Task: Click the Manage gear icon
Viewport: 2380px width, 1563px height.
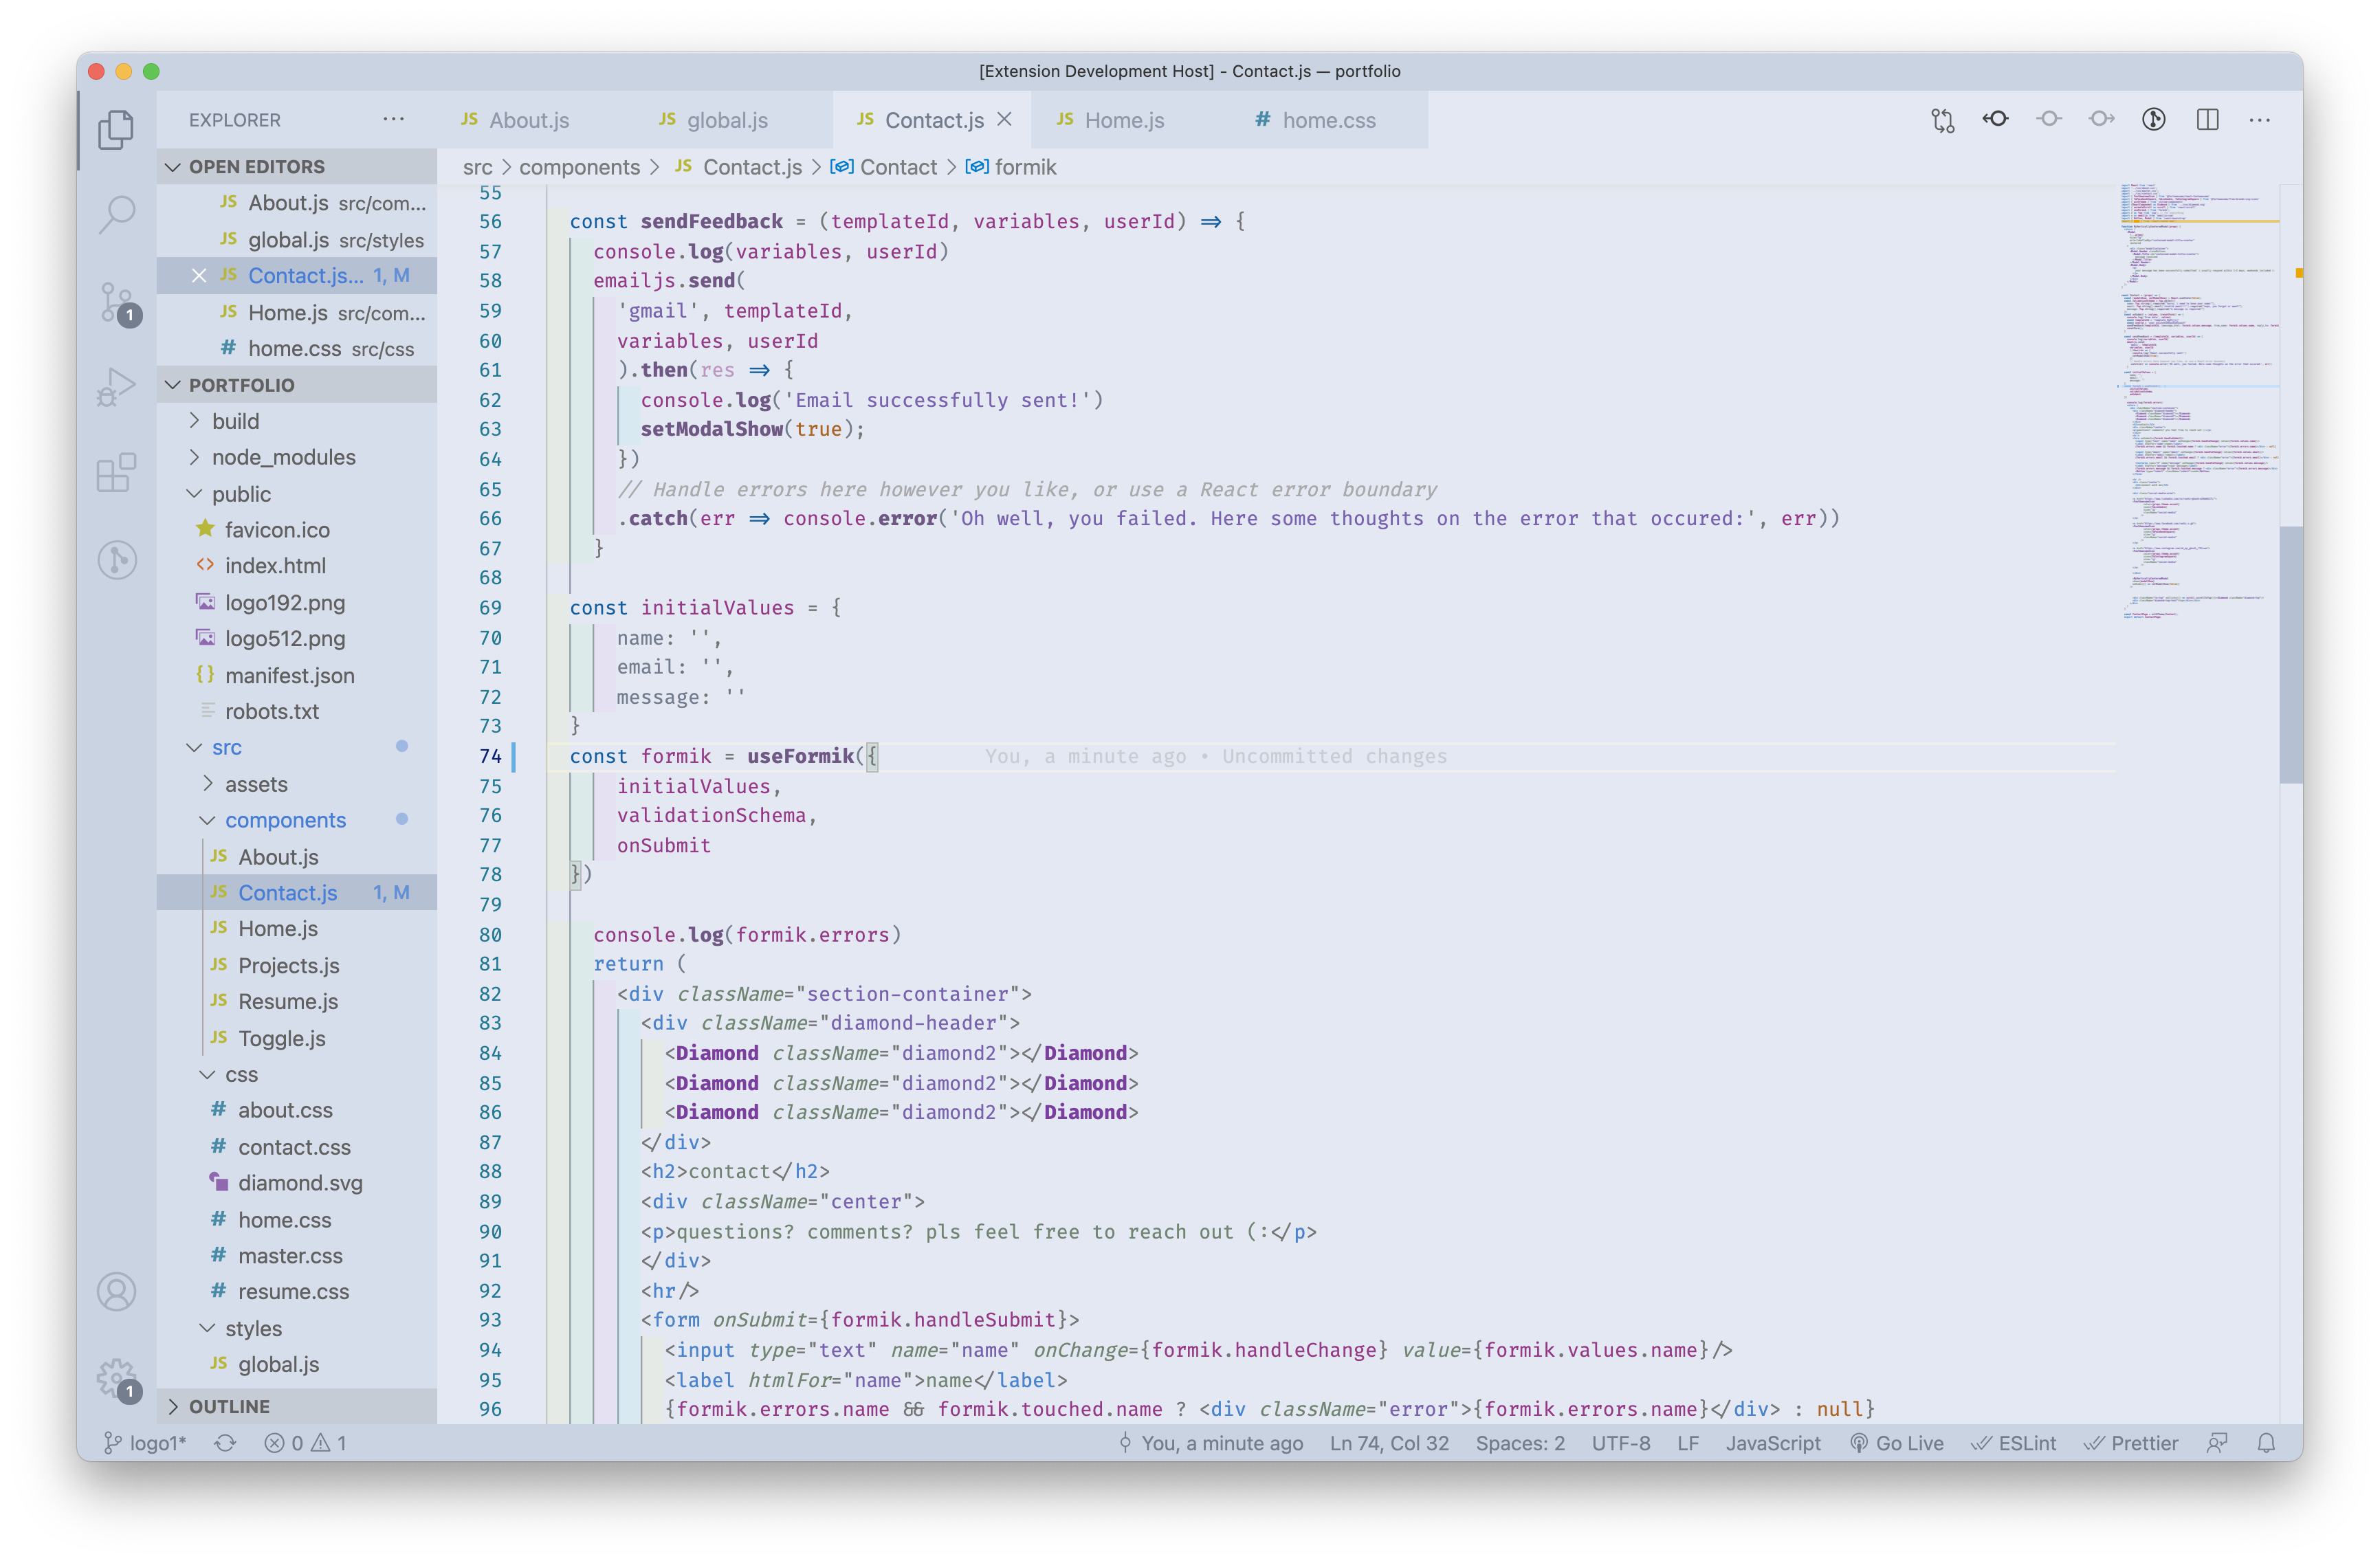Action: point(117,1378)
